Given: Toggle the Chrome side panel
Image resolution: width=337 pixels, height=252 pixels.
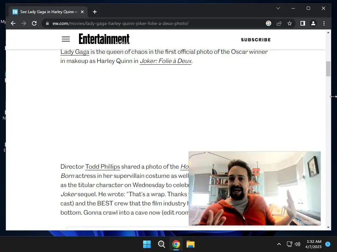Looking at the screenshot, I should tap(303, 23).
